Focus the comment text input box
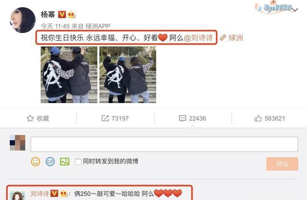Image resolution: width=307 pixels, height=200 pixels. (x=164, y=144)
